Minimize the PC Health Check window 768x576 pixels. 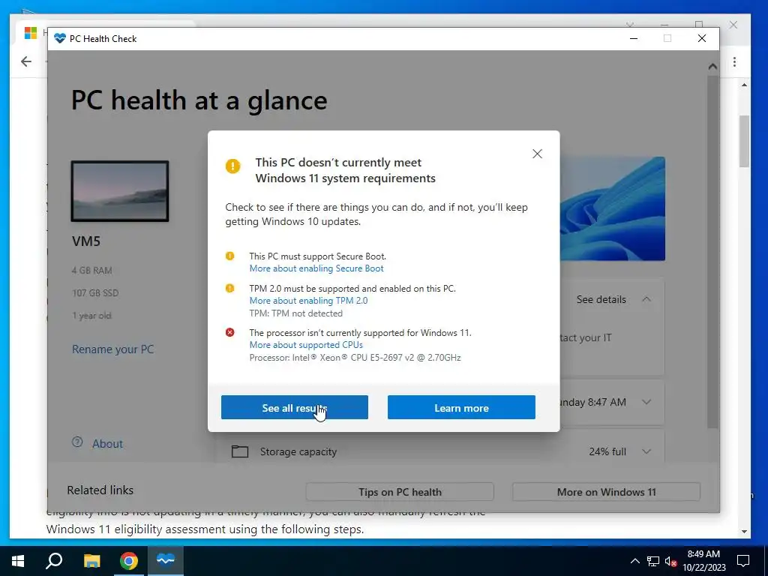(x=634, y=38)
